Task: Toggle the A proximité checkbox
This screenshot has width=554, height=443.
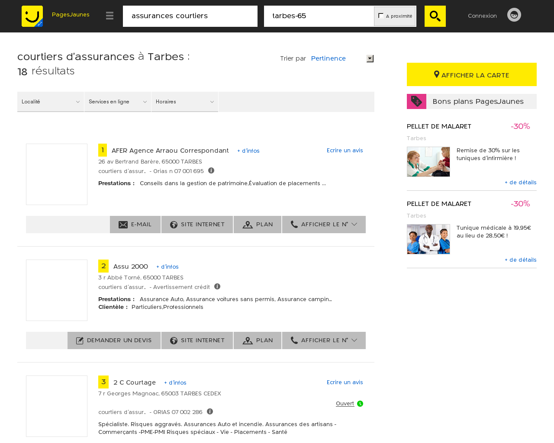Action: click(381, 16)
